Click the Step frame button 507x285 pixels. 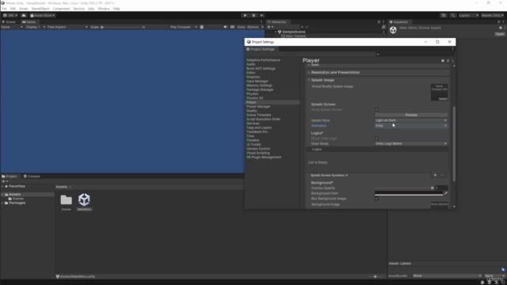click(x=262, y=15)
